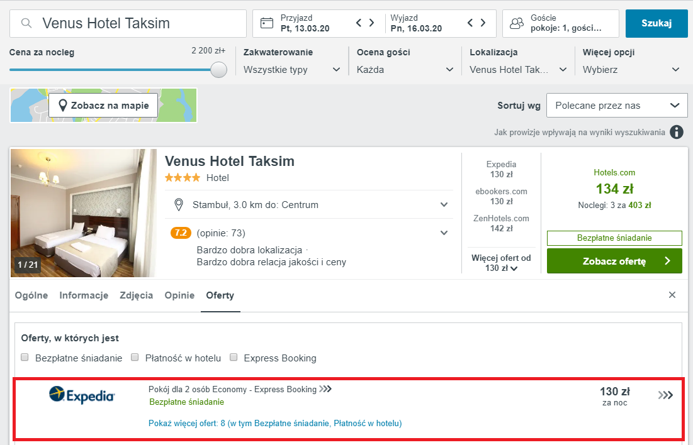Click the hotel room photo thumbnail
The height and width of the screenshot is (445, 693).
(83, 213)
